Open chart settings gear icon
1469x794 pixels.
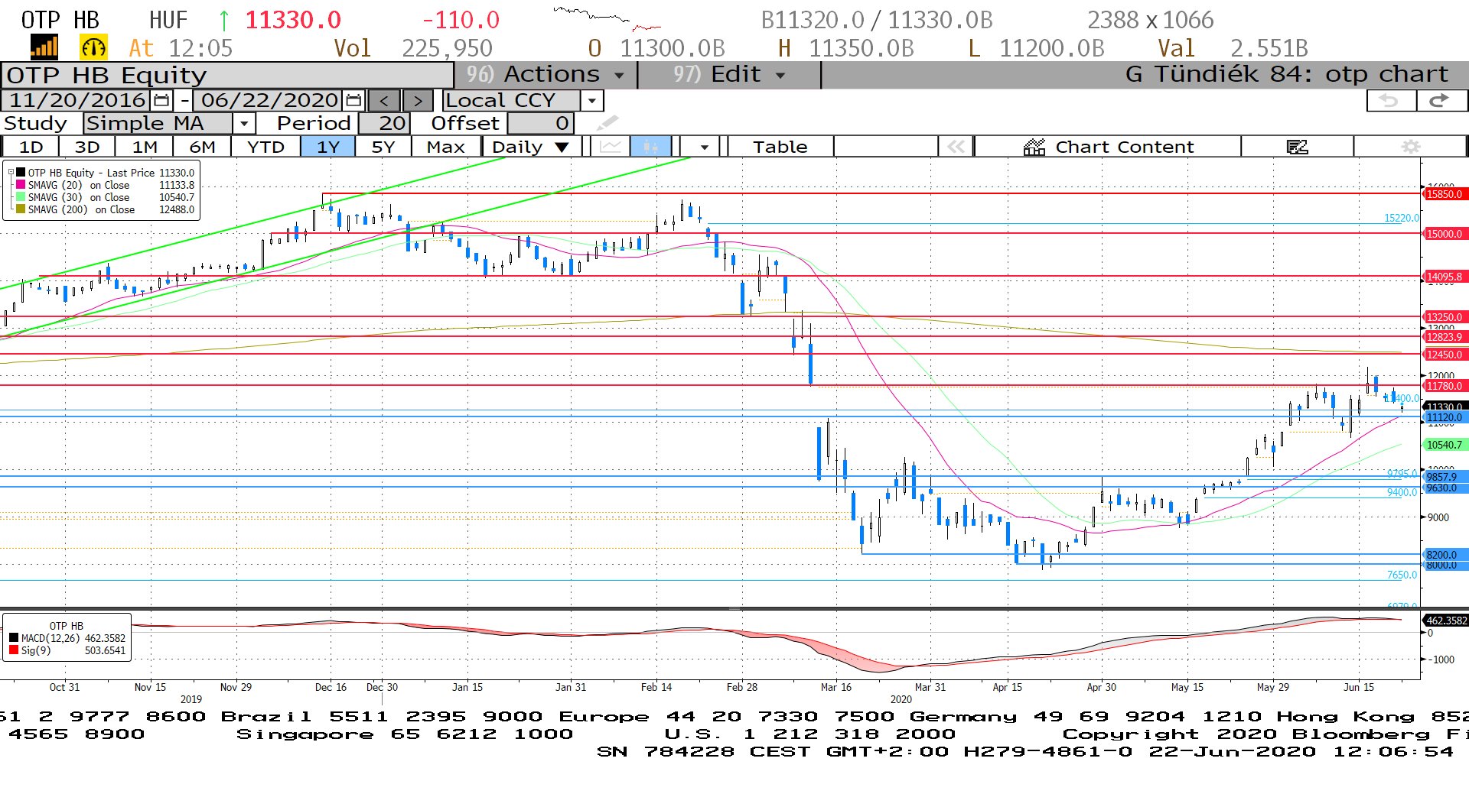[1411, 147]
